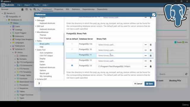
Task: Open the Object menu
Action: [28, 5]
